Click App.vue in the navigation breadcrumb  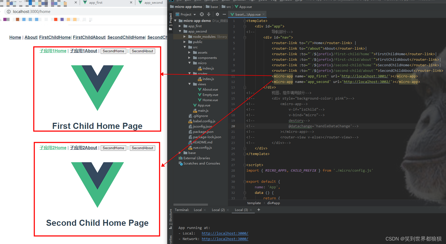pos(246,7)
